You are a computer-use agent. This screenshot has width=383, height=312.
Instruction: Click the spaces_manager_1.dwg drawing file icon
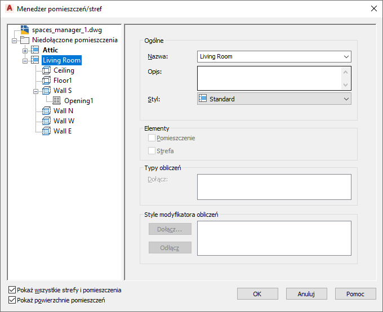tap(25, 30)
